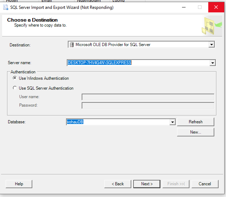Screen dimensions: 226x197
Task: Click the disabled Finish button
Action: (x=176, y=184)
